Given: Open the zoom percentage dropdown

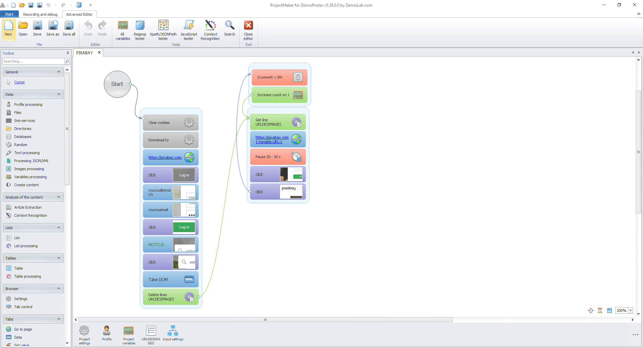Looking at the screenshot, I should click(631, 310).
